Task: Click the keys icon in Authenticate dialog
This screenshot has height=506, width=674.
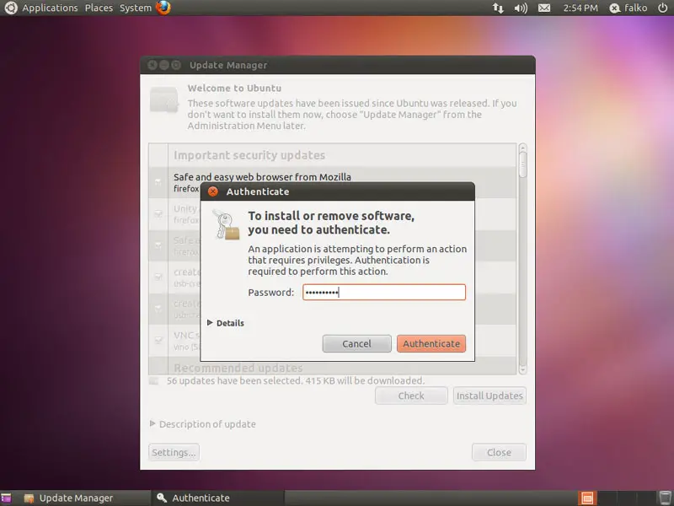Action: click(226, 224)
